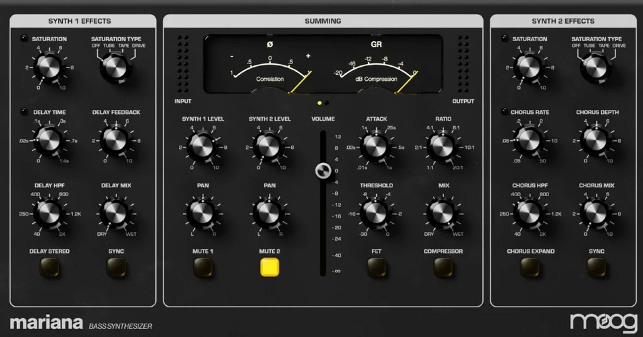
Task: Click the Delay Mix knob
Action: (115, 214)
